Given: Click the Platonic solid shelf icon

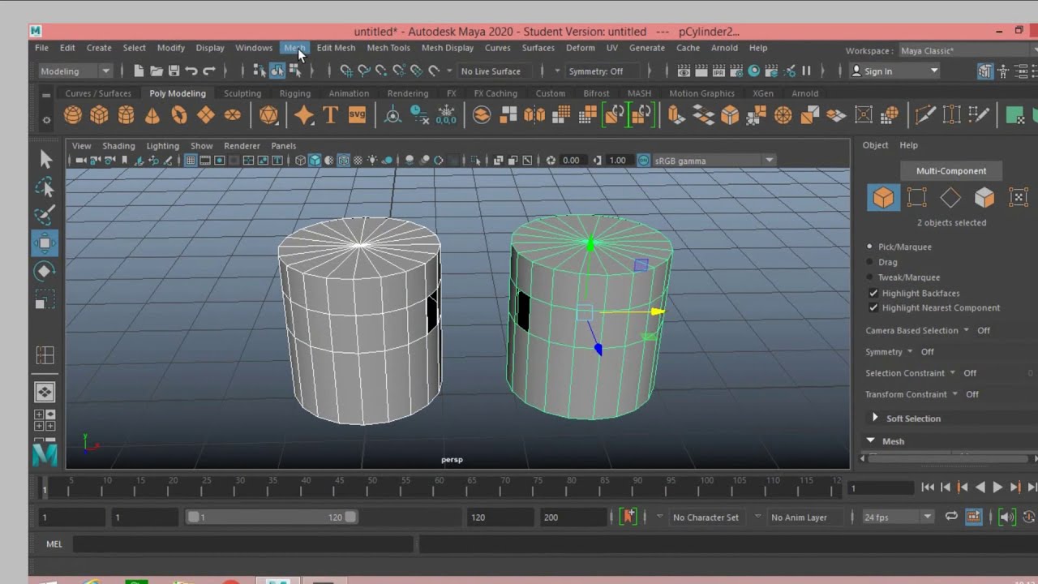Looking at the screenshot, I should coord(268,115).
